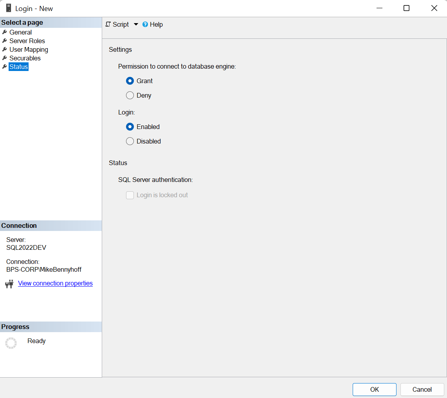Image resolution: width=447 pixels, height=398 pixels.
Task: Click the Permission to connect to database engine label
Action: tap(177, 67)
